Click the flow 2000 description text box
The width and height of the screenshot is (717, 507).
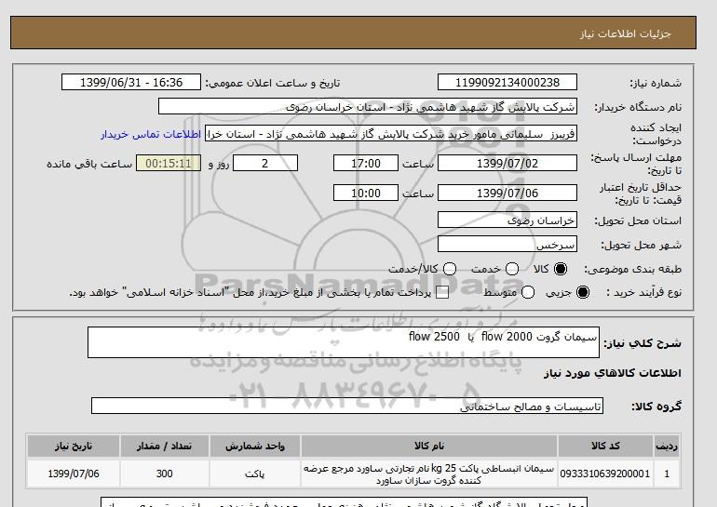tap(343, 342)
